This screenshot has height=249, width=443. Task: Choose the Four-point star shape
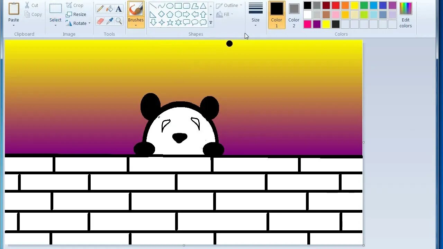161,22
